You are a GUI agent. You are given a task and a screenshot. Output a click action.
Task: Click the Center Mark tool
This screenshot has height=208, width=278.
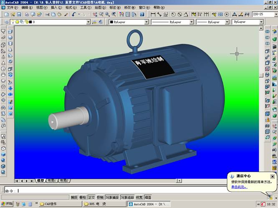coord(227,15)
